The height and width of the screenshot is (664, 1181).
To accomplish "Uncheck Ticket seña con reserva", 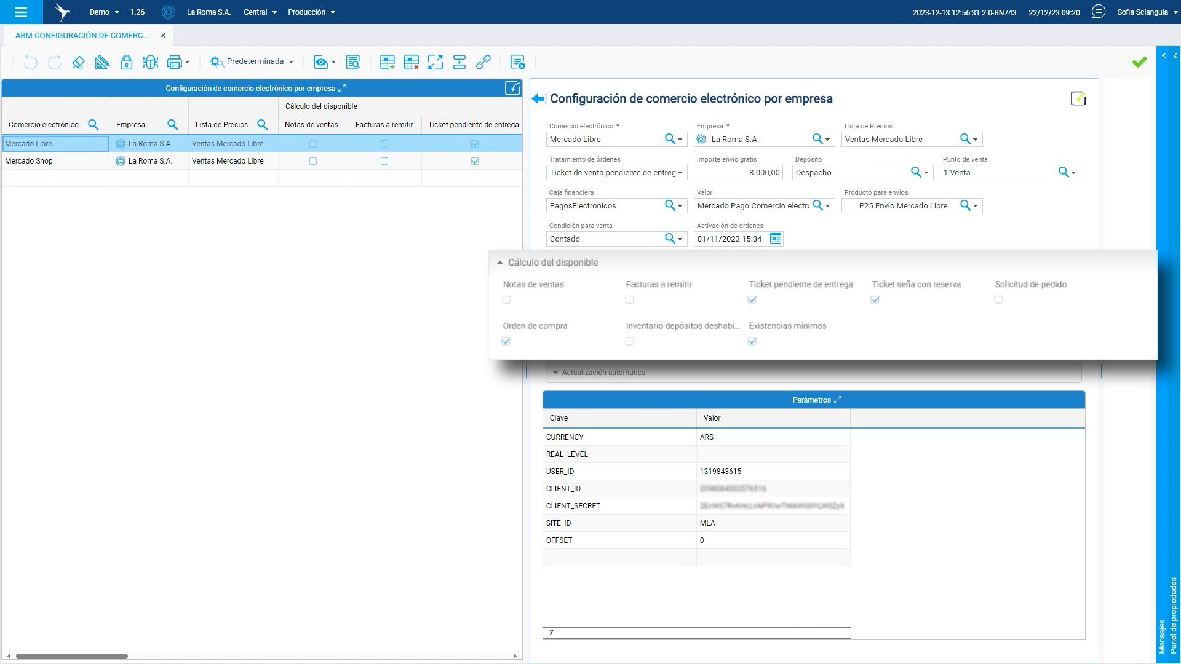I will (x=875, y=300).
